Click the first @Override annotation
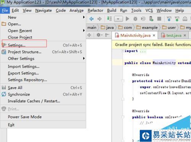 point(141,75)
